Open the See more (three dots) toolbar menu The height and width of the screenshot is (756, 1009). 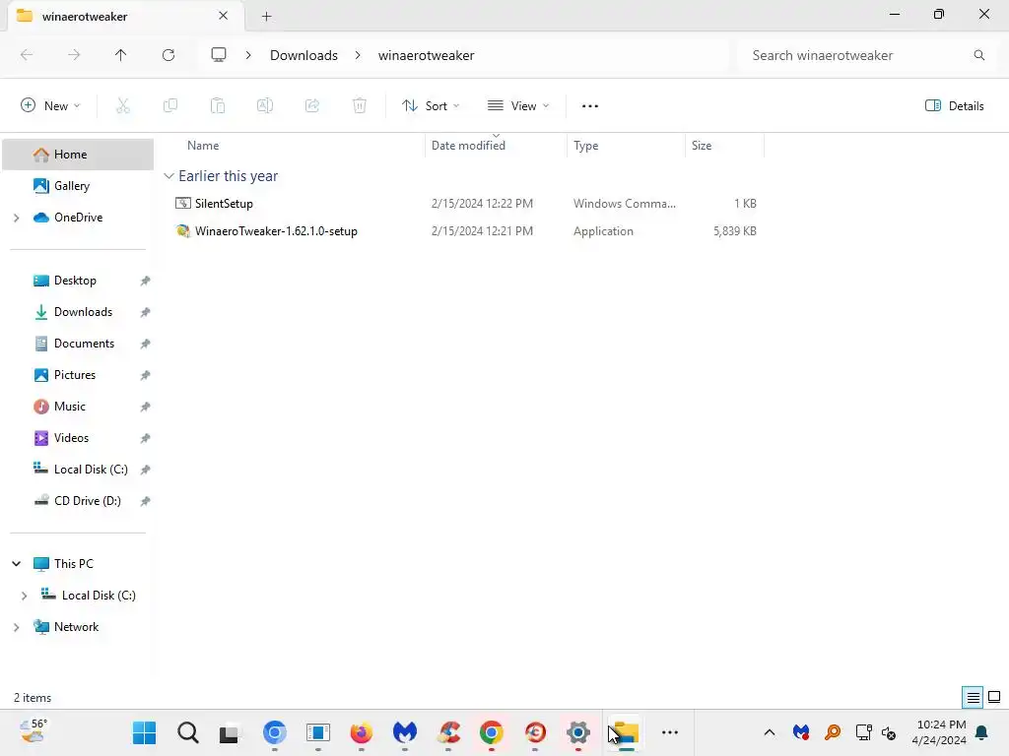tap(590, 106)
